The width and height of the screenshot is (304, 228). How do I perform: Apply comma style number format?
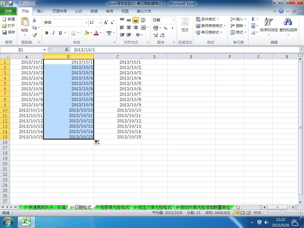[x=172, y=28]
